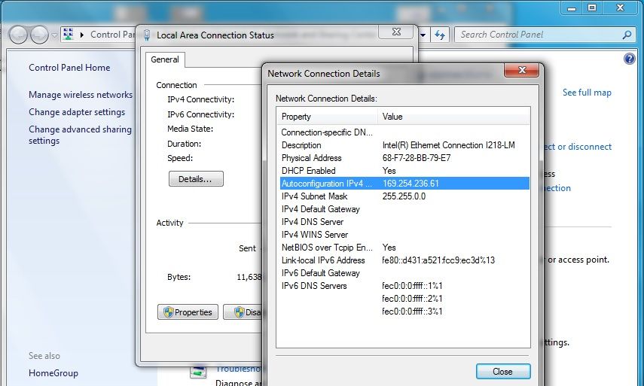Click the Properties button with shield

[x=188, y=312]
